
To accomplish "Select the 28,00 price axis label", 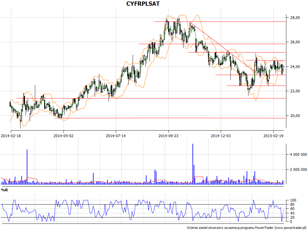I will (295, 18).
